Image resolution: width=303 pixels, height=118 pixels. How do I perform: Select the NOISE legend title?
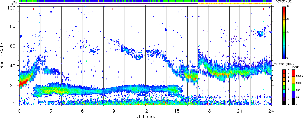click(x=295, y=67)
